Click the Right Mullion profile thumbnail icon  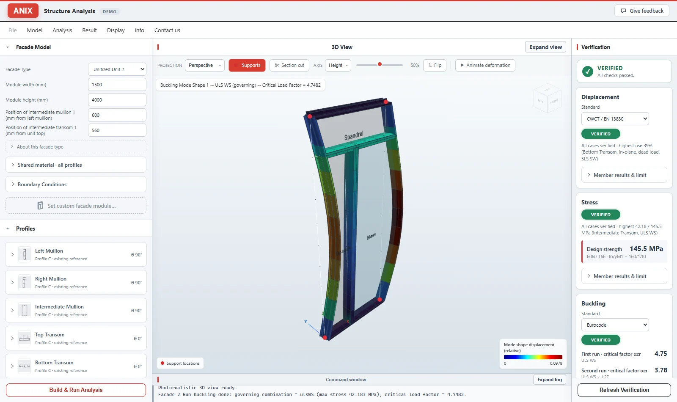(x=25, y=282)
